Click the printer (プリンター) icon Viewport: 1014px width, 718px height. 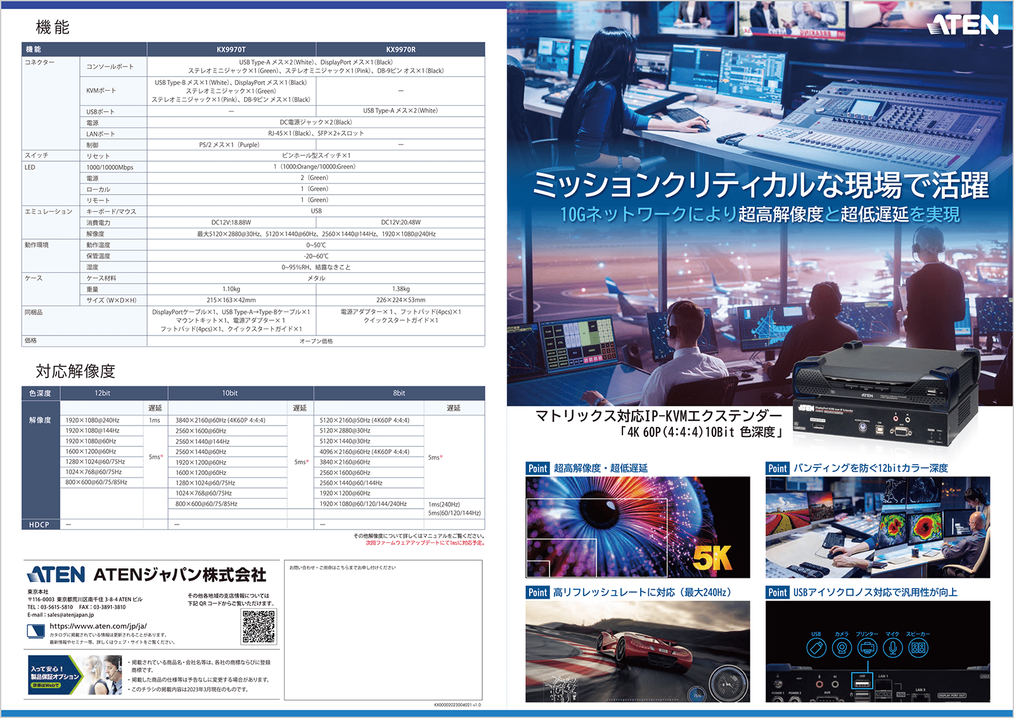pyautogui.click(x=867, y=648)
